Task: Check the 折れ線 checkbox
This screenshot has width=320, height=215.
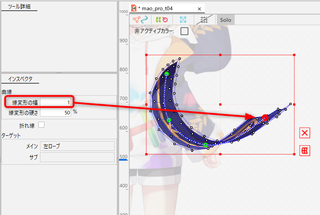Action: click(x=41, y=125)
